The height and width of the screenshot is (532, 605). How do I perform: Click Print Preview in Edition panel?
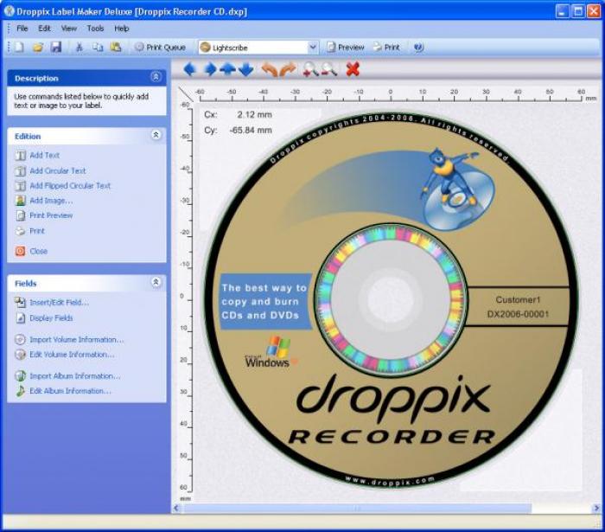pos(51,215)
